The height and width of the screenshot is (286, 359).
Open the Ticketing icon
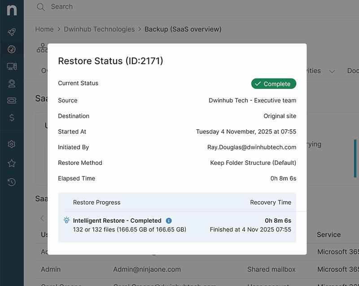tap(12, 101)
